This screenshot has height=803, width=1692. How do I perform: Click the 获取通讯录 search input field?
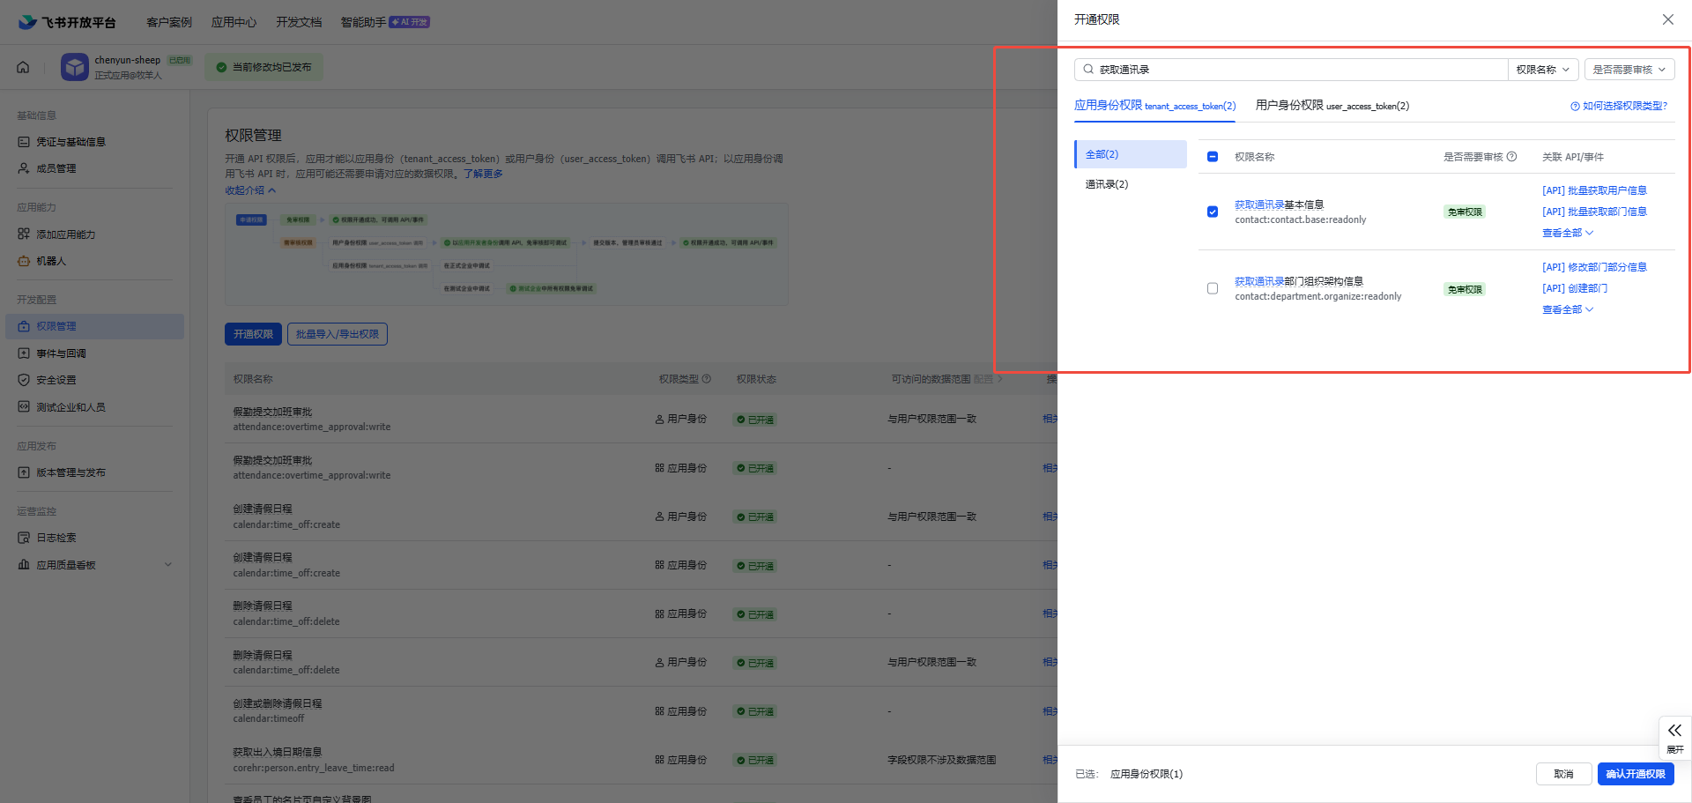(x=1291, y=70)
